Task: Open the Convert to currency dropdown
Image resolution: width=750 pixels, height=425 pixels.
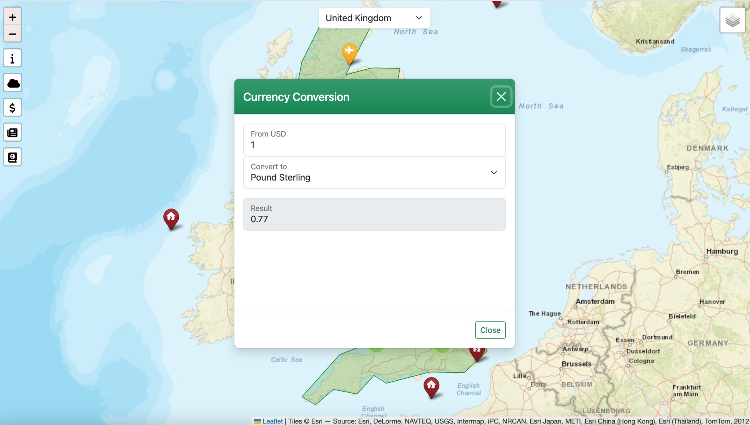Action: (x=374, y=173)
